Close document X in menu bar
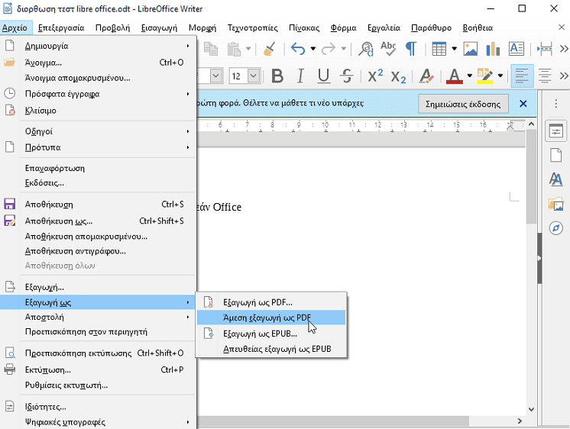The image size is (570, 429). click(562, 27)
